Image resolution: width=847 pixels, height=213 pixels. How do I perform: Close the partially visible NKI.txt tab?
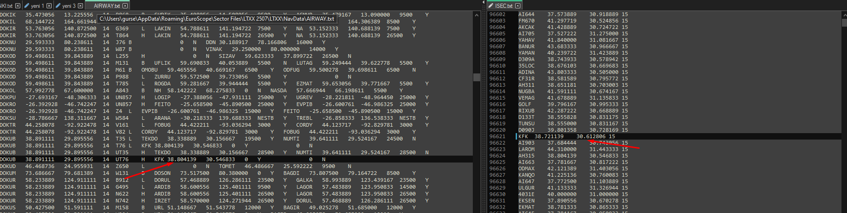(x=18, y=6)
